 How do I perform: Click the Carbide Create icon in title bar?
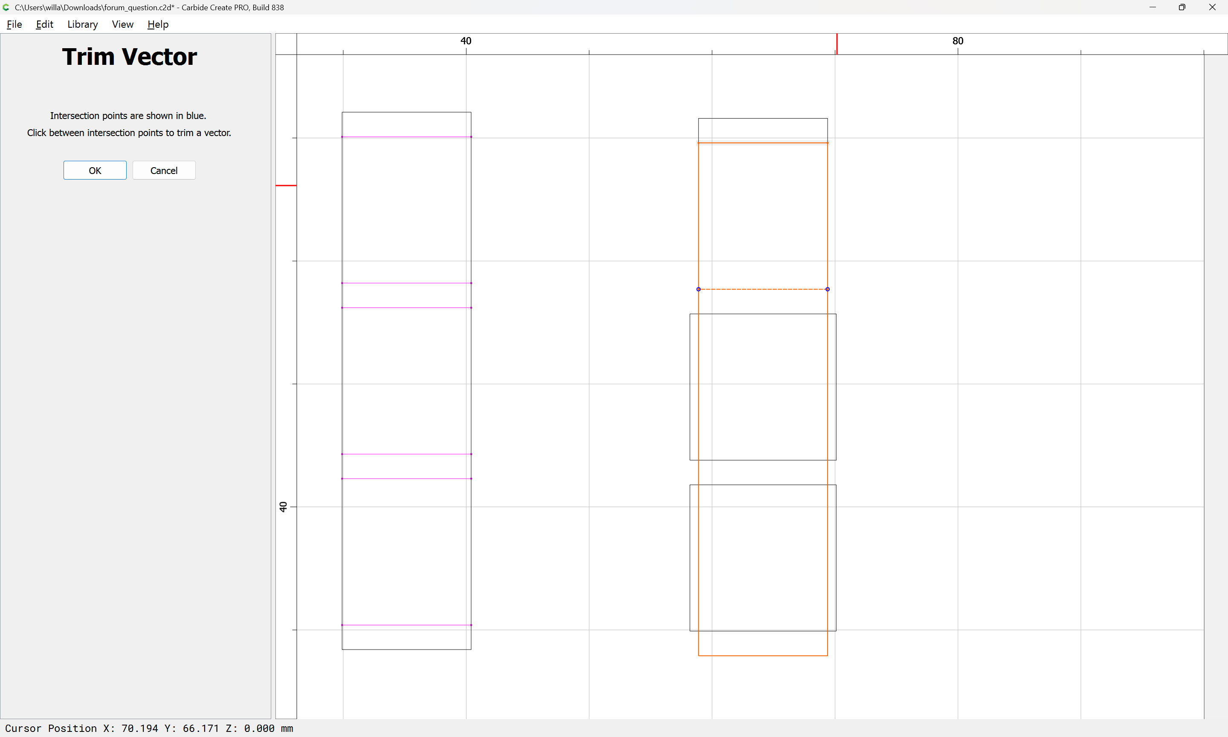(6, 7)
